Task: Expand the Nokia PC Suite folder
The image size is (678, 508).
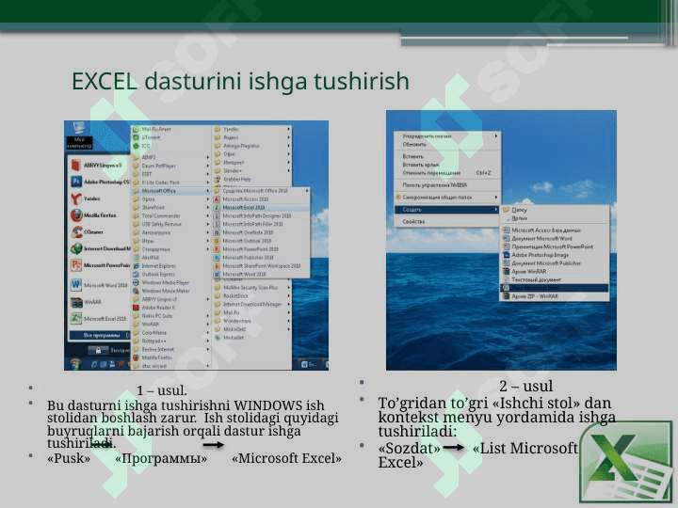Action: point(171,316)
